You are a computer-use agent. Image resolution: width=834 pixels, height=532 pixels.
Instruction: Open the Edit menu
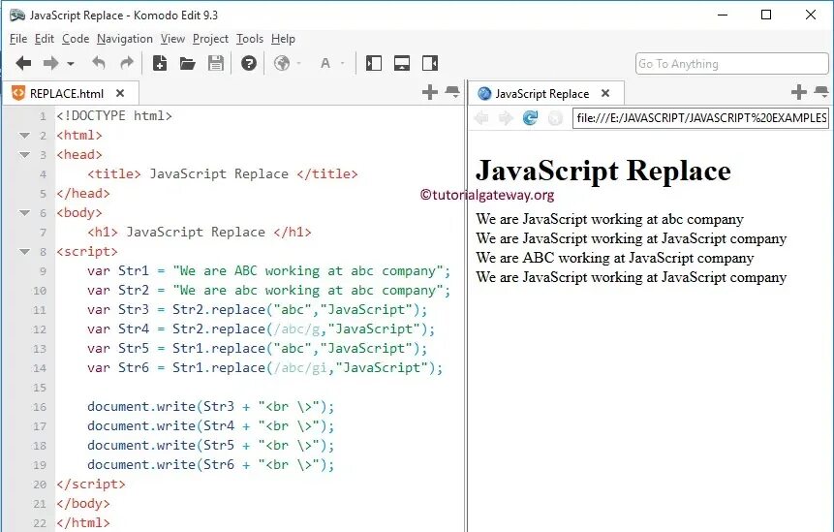pos(45,39)
